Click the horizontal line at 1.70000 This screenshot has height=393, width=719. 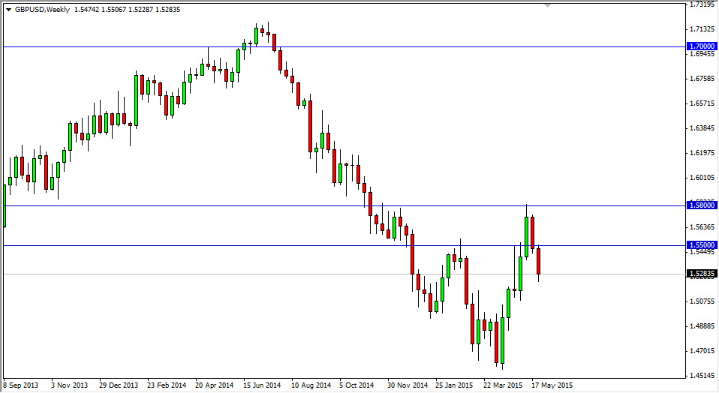[344, 46]
